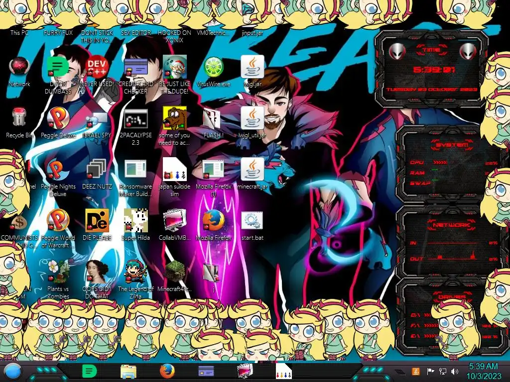Open the FLASH ! shortcut
The width and height of the screenshot is (510, 382).
[x=212, y=119]
